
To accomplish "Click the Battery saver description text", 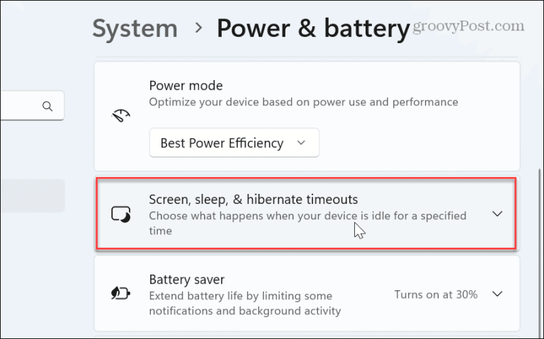I will pos(245,304).
